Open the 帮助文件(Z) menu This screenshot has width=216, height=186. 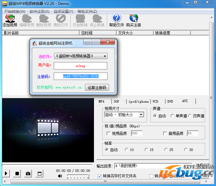pos(87,11)
